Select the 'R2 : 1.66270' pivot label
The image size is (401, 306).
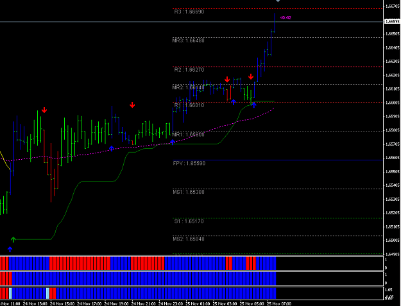(189, 70)
